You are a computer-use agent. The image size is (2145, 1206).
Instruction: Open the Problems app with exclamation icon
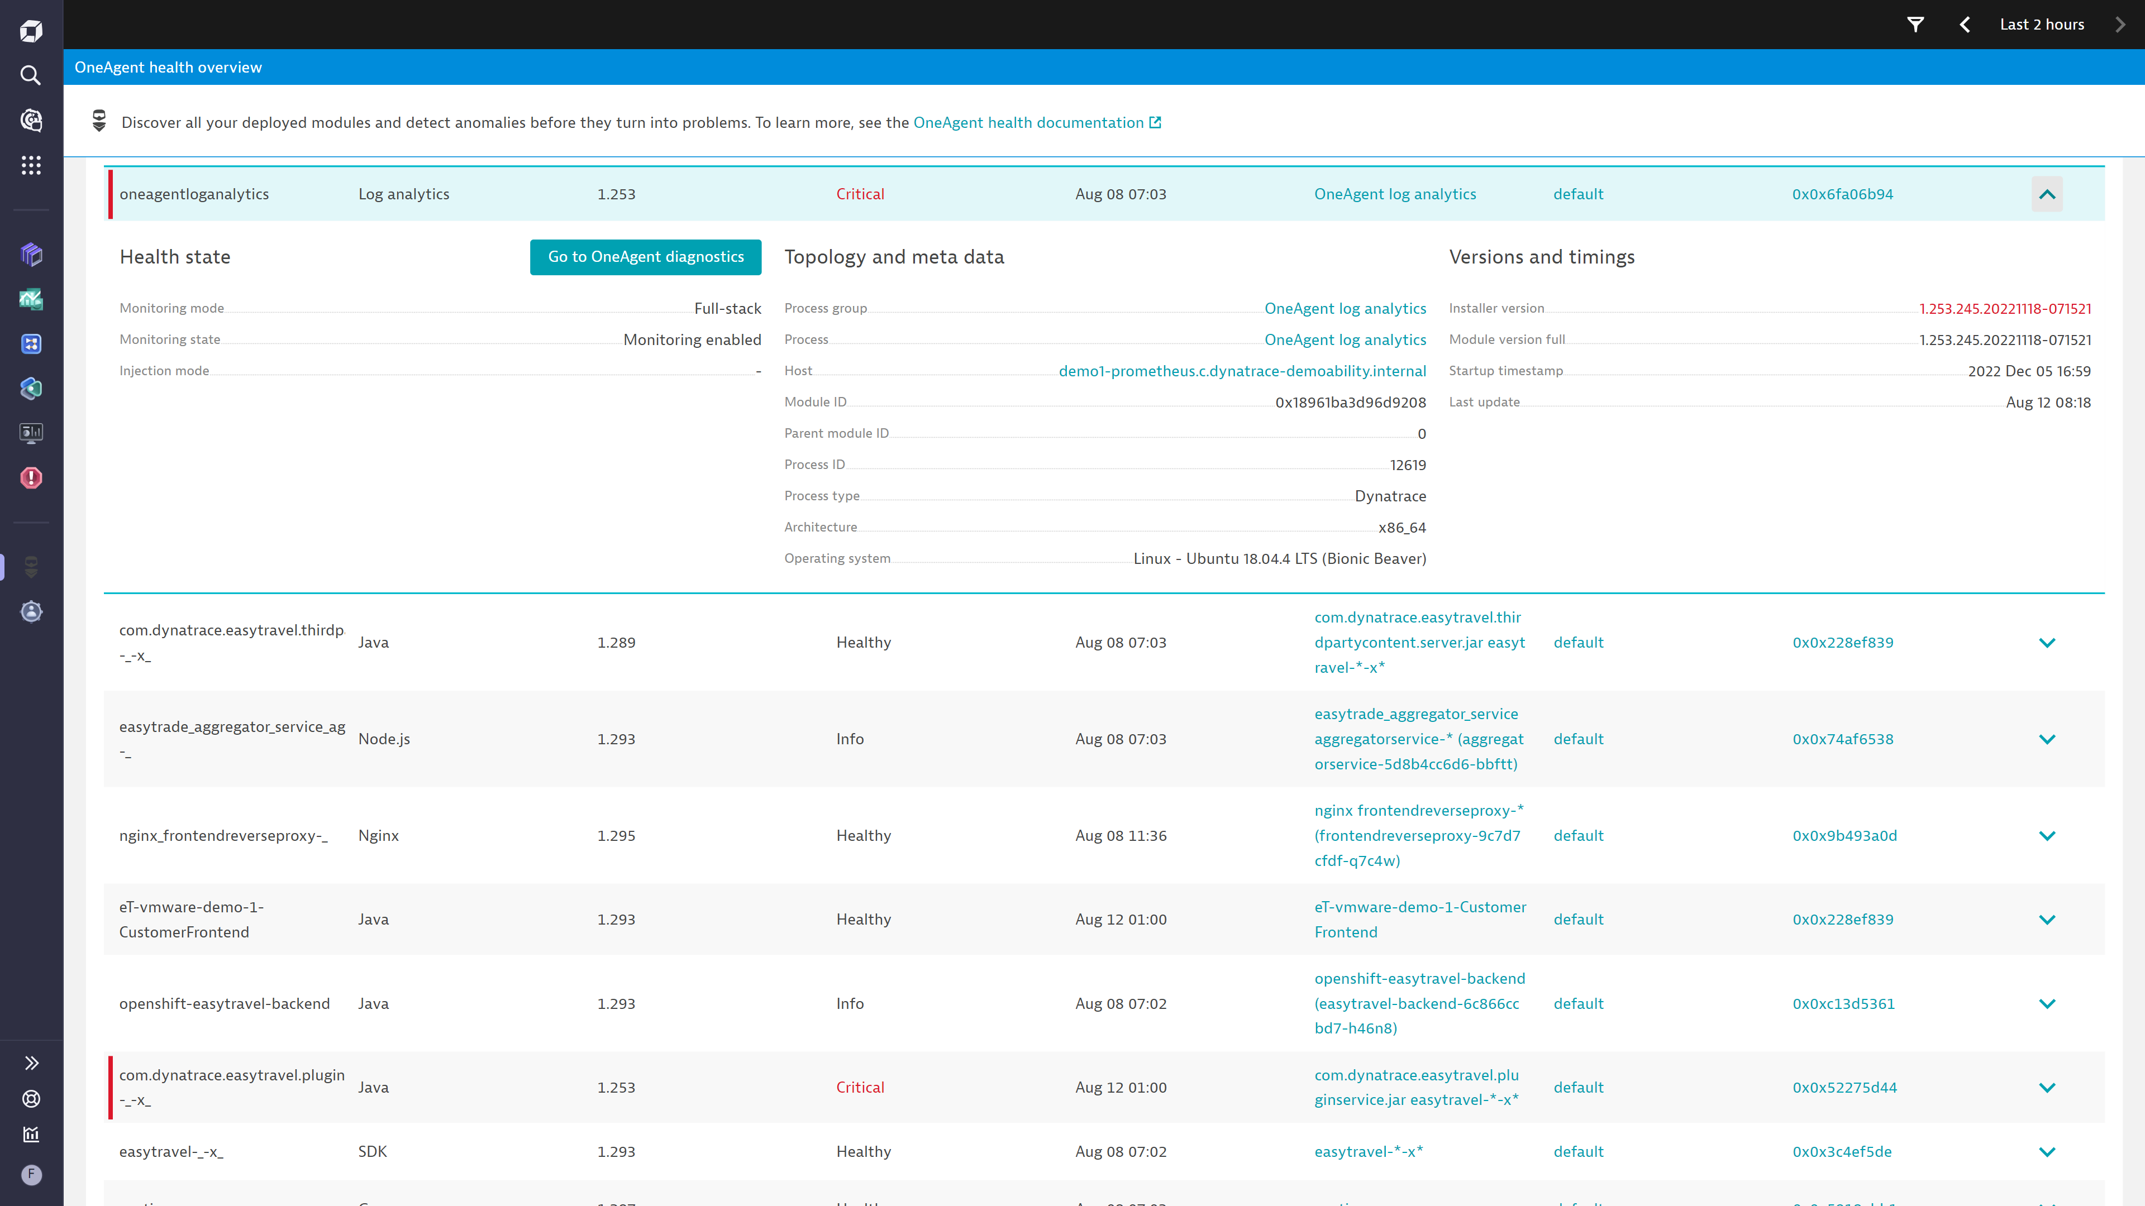31,478
